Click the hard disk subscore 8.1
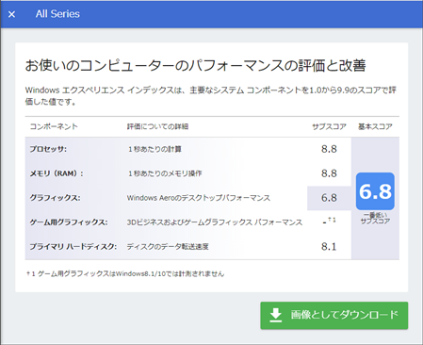Screen dimensions: 423x345 coord(329,247)
